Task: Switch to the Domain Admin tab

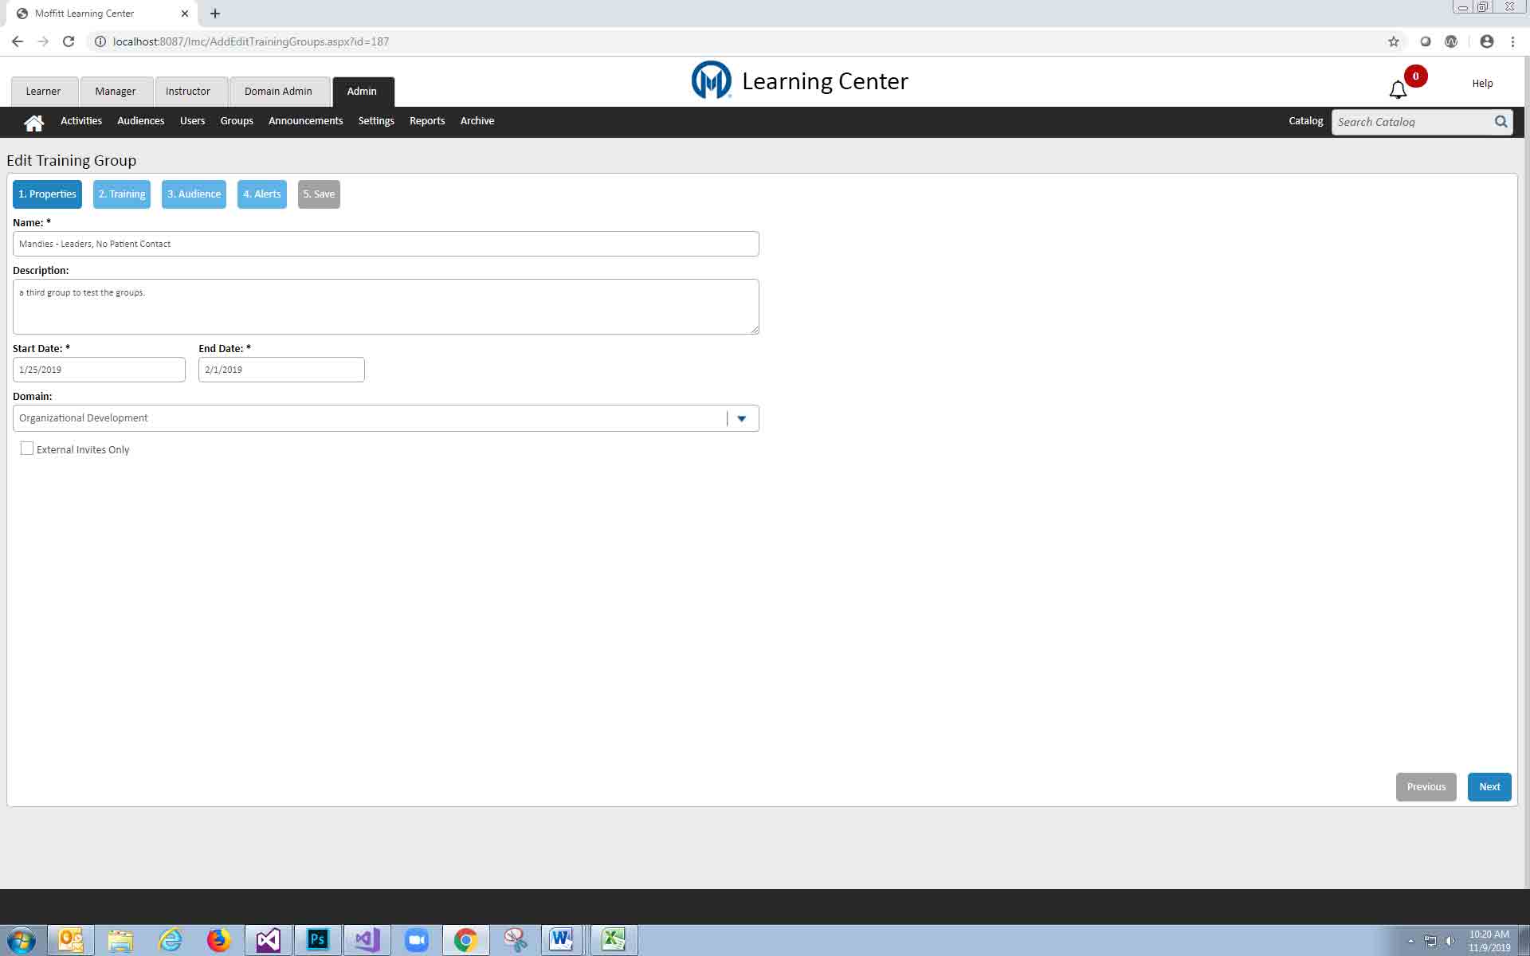Action: click(278, 92)
